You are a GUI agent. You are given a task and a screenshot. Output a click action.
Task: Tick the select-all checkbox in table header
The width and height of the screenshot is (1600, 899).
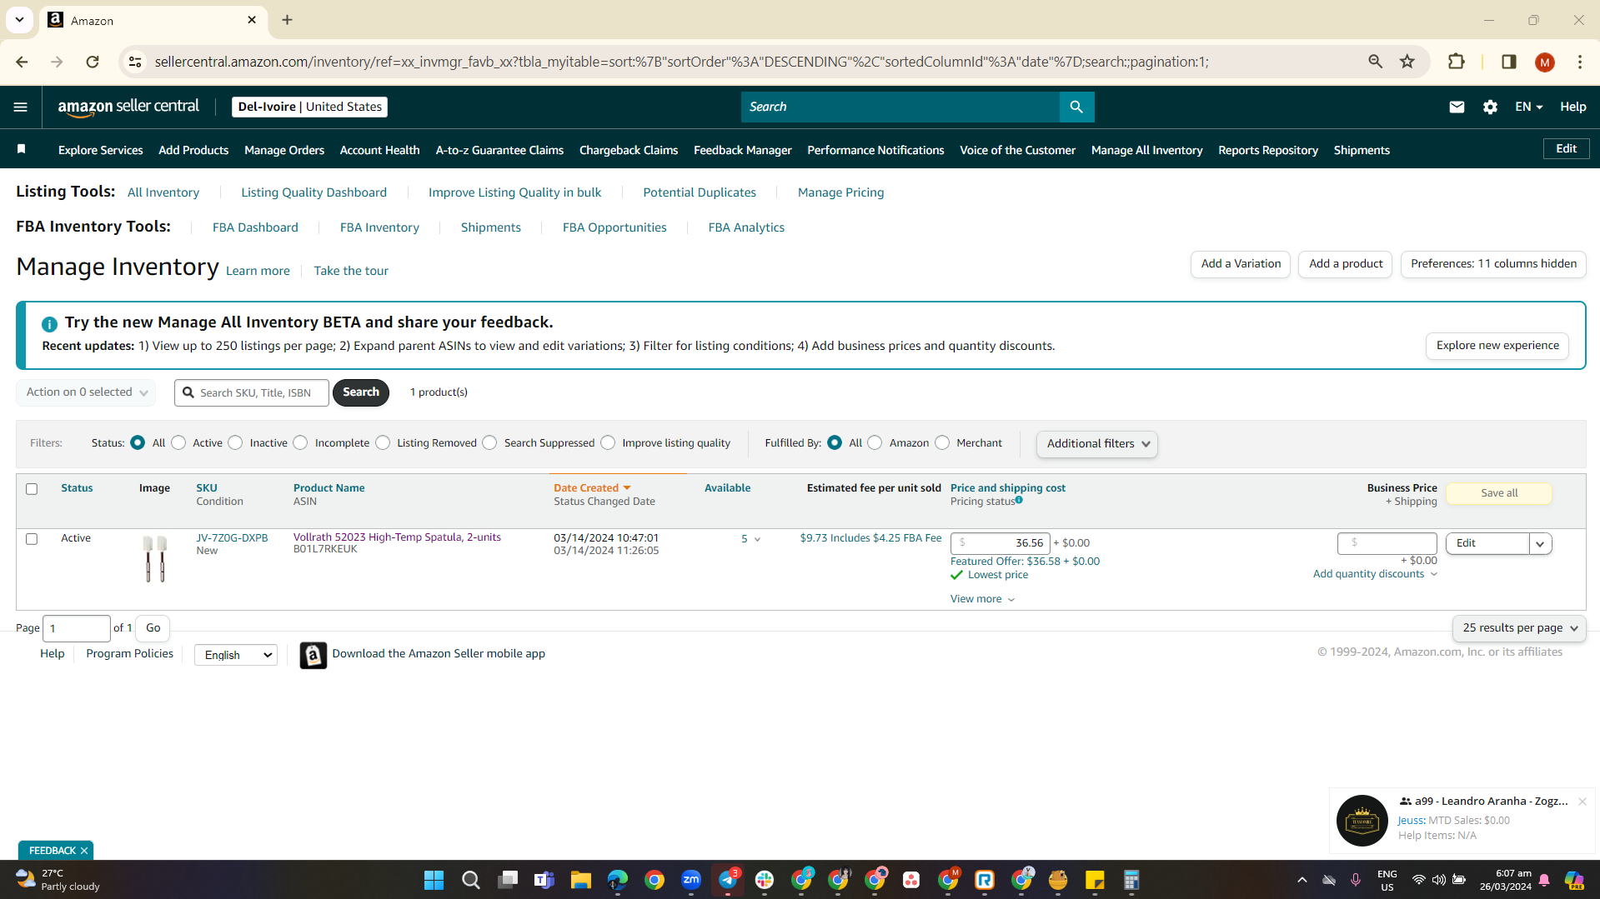(32, 489)
